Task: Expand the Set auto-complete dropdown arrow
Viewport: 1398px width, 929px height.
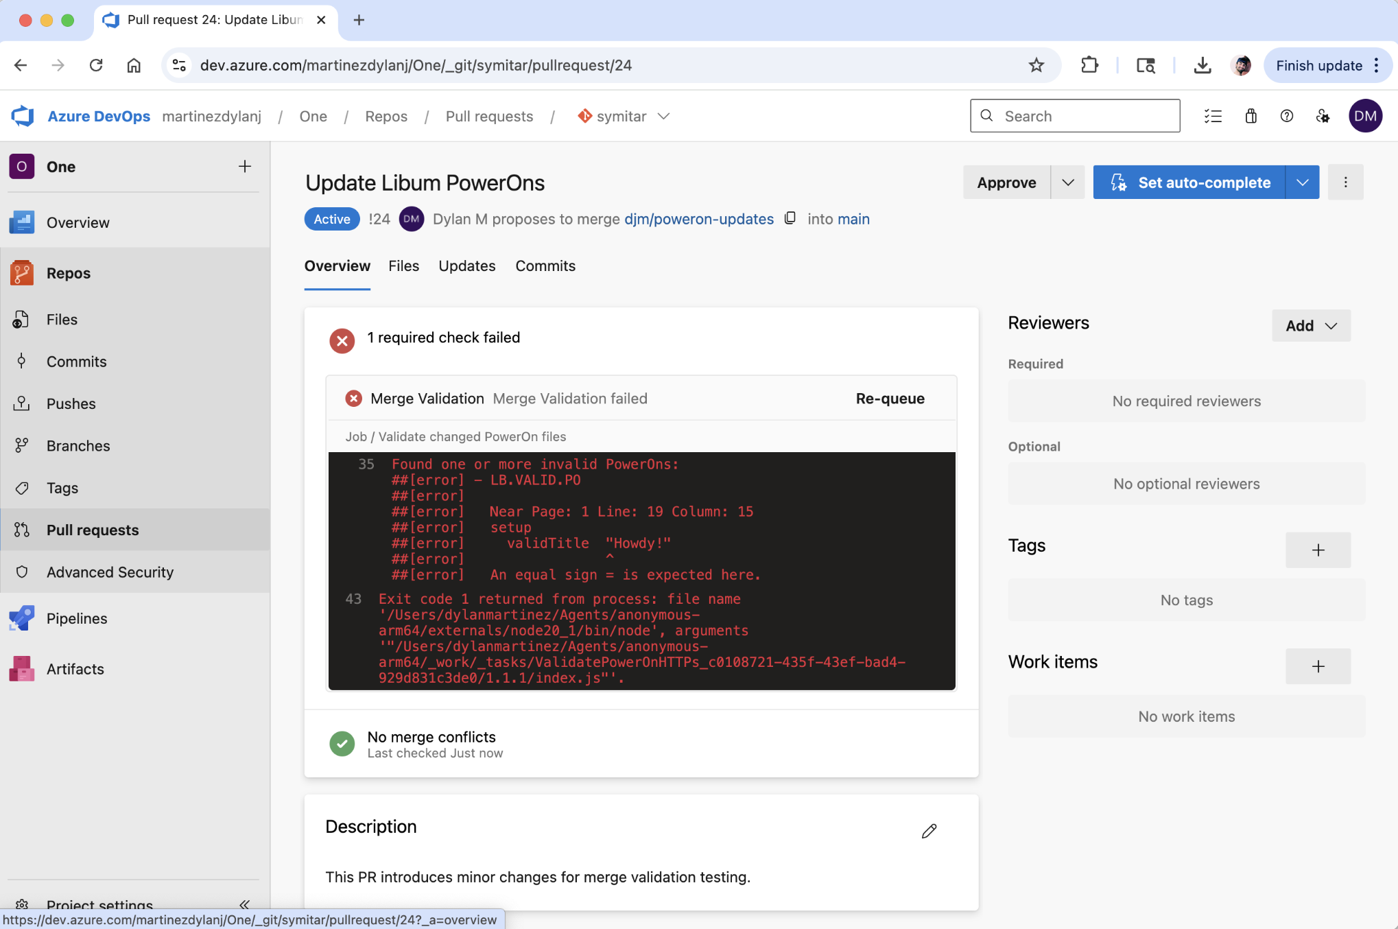Action: click(x=1302, y=182)
